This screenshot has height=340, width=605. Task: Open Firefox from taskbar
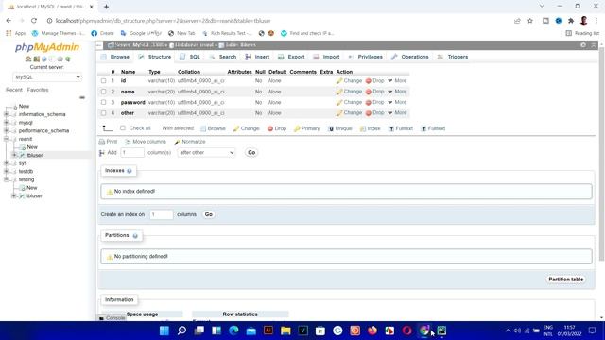(x=372, y=331)
